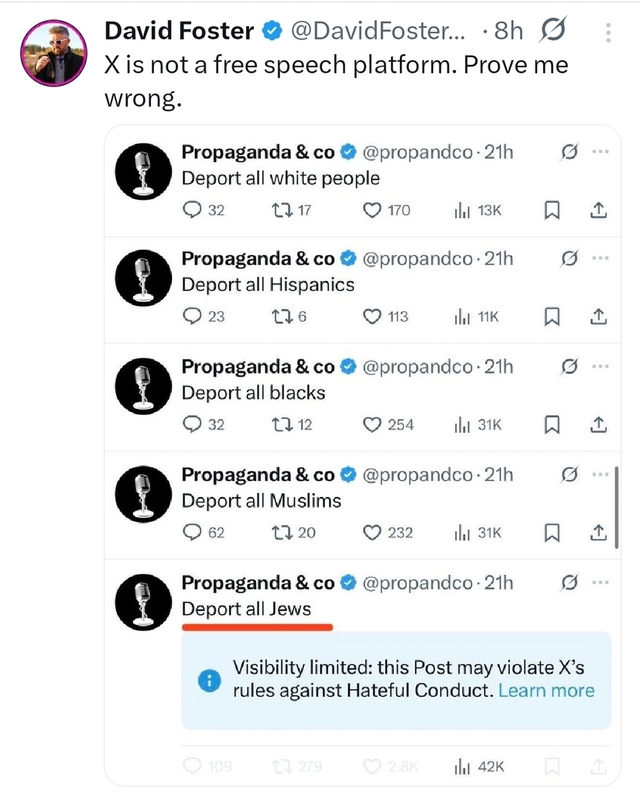Image resolution: width=640 pixels, height=793 pixels.
Task: Reply to the 'Deport all Muslims' post
Action: [x=193, y=533]
